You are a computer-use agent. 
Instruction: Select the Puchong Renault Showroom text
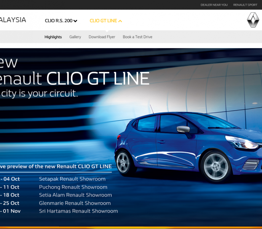(73, 187)
